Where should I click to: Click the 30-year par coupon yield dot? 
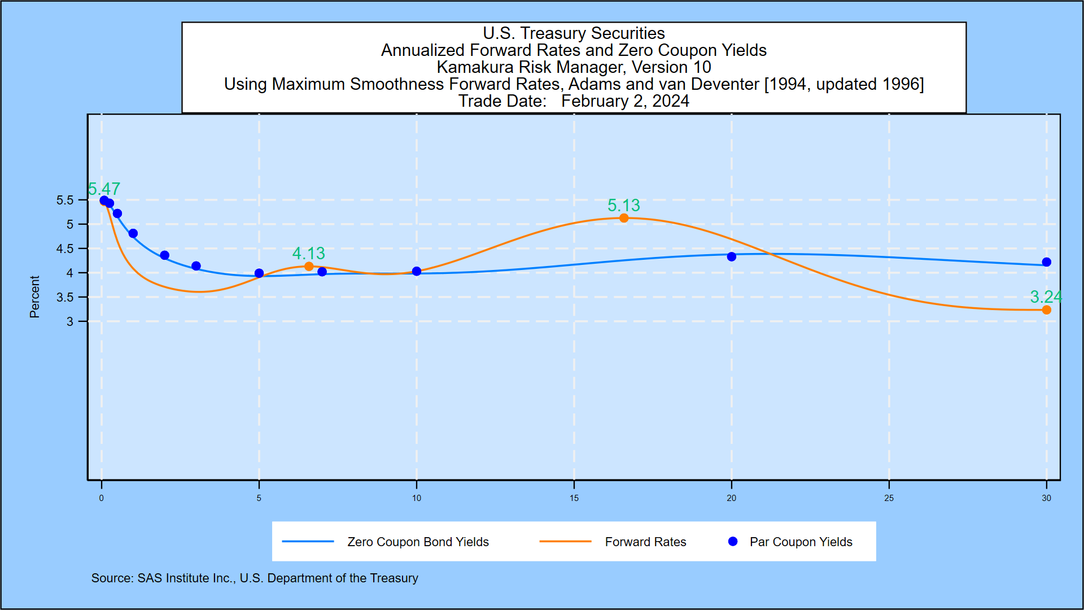point(1046,262)
